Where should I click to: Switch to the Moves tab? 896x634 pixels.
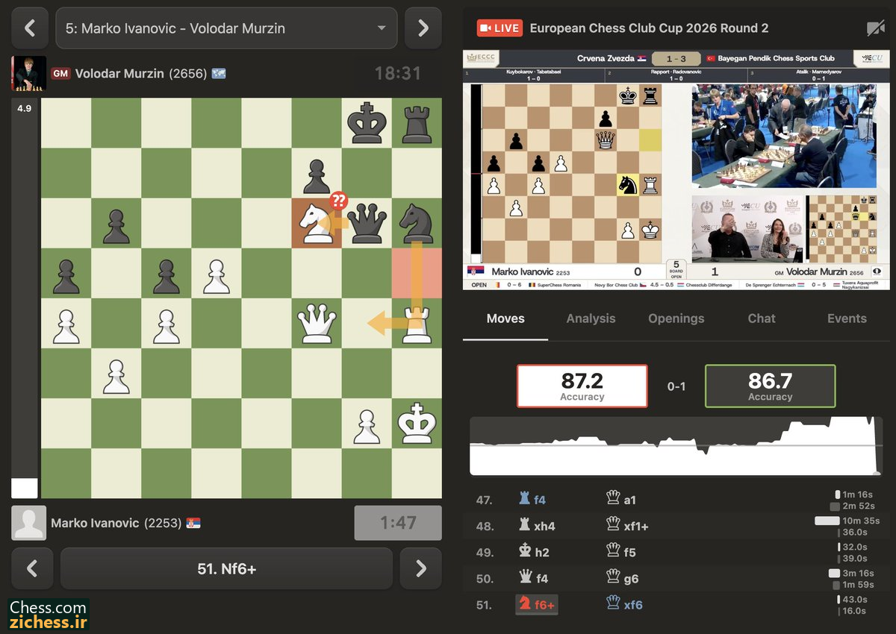(x=505, y=318)
